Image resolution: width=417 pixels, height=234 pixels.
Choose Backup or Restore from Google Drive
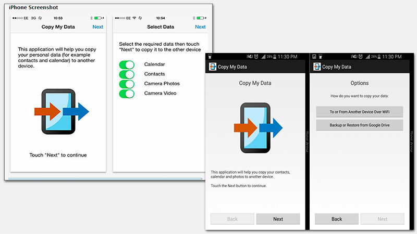point(360,125)
